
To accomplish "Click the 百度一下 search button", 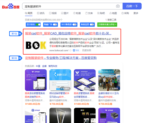I will (x=132, y=6).
